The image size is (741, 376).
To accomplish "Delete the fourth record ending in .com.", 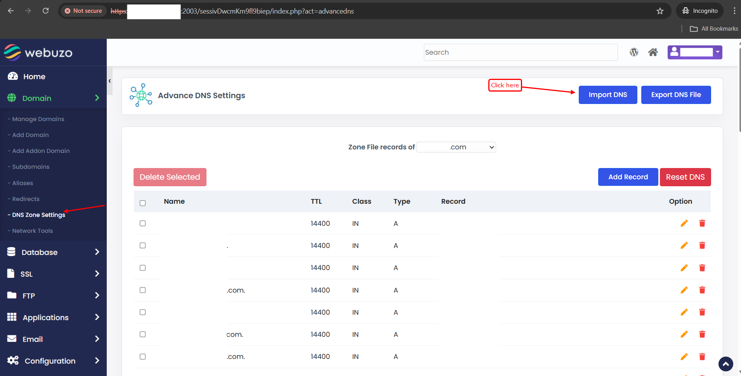I will pos(702,290).
